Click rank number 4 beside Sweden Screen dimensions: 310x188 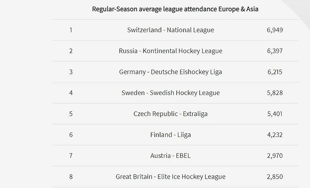71,93
